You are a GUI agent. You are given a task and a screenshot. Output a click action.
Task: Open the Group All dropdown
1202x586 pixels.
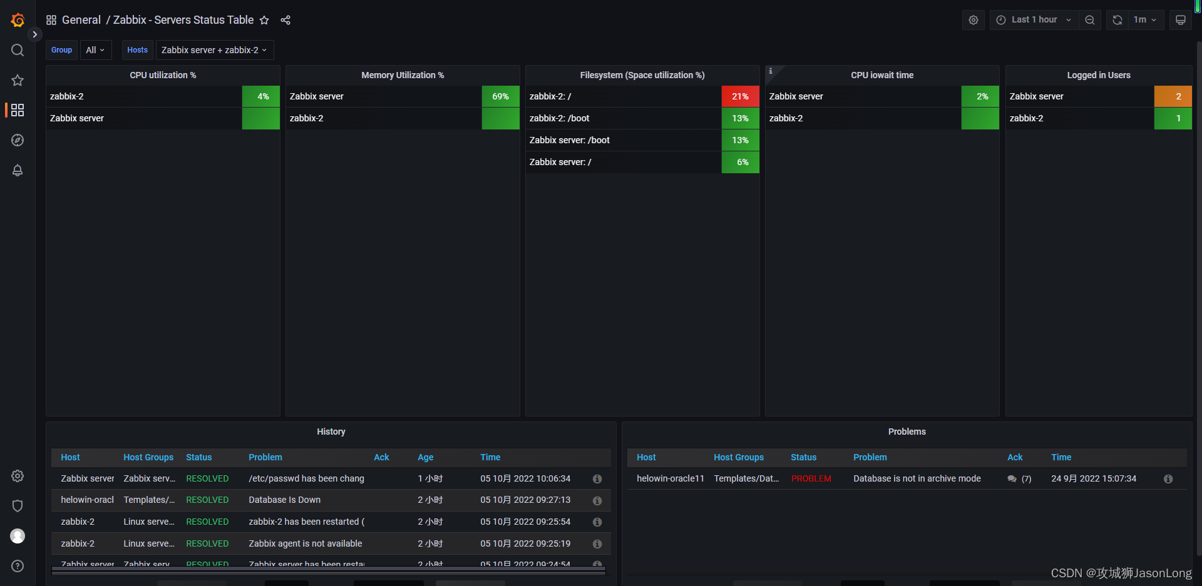pyautogui.click(x=95, y=50)
